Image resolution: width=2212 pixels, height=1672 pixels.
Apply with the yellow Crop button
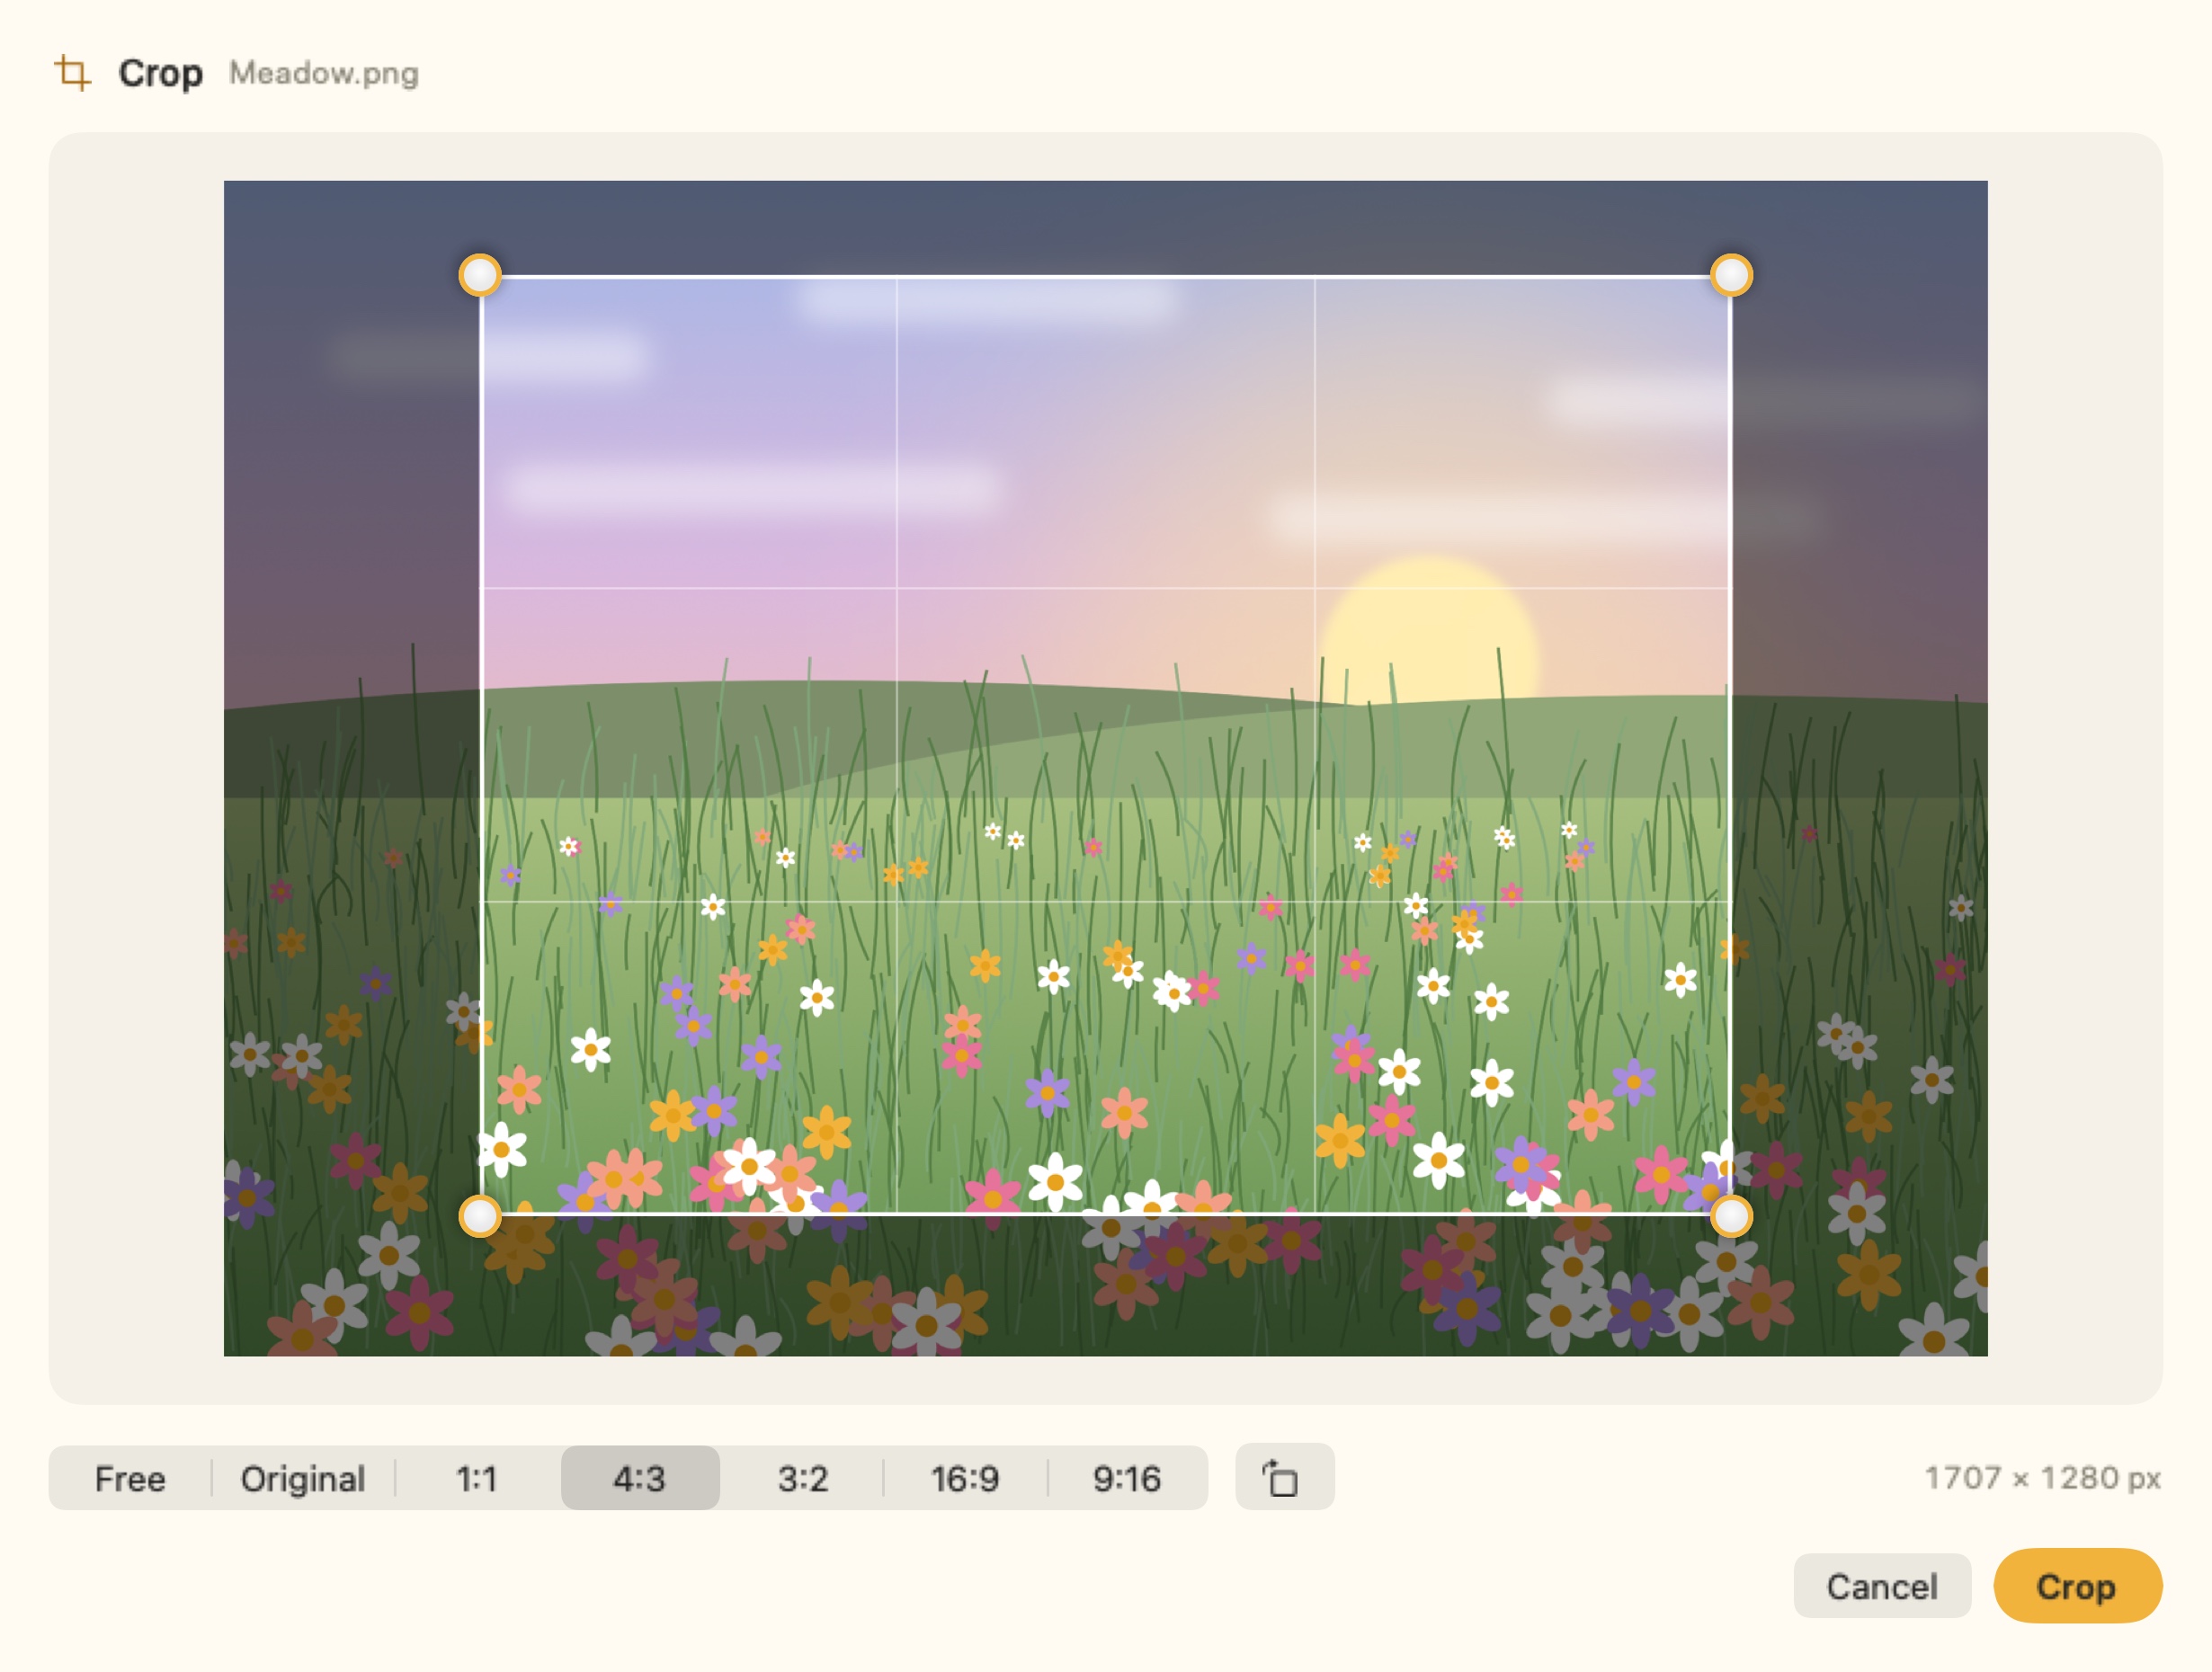pyautogui.click(x=2078, y=1586)
